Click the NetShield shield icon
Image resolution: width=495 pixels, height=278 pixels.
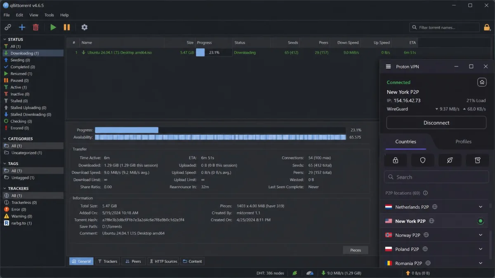click(x=423, y=160)
